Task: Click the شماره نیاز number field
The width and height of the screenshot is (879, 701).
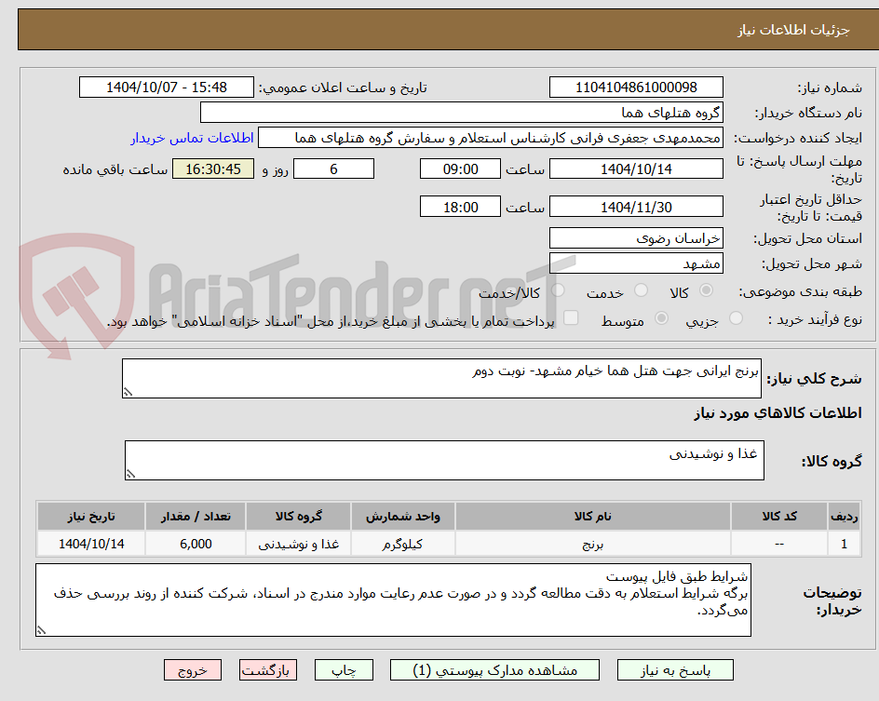Action: (x=636, y=88)
